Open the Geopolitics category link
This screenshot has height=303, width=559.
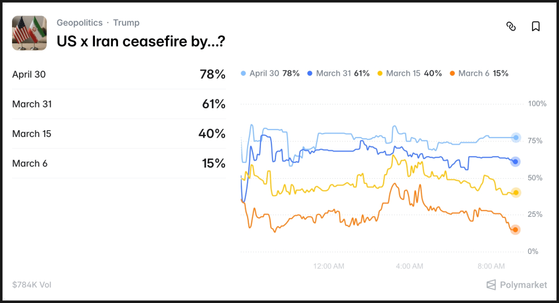pos(79,23)
